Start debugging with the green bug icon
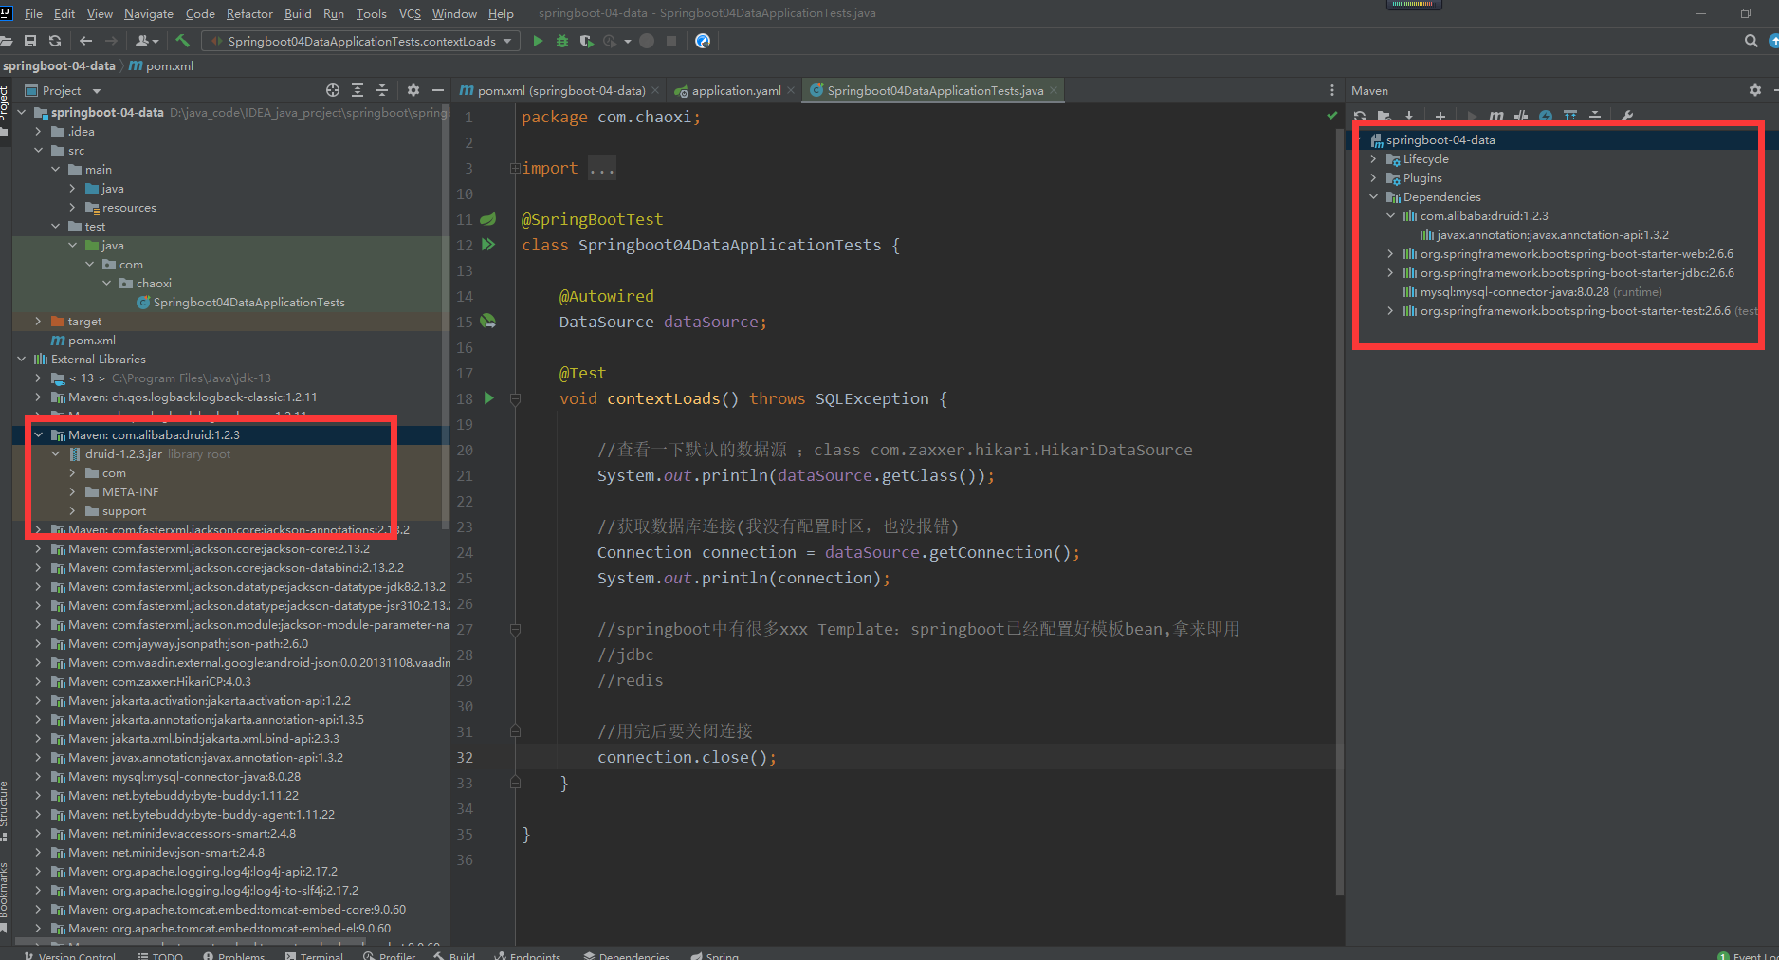 coord(562,41)
